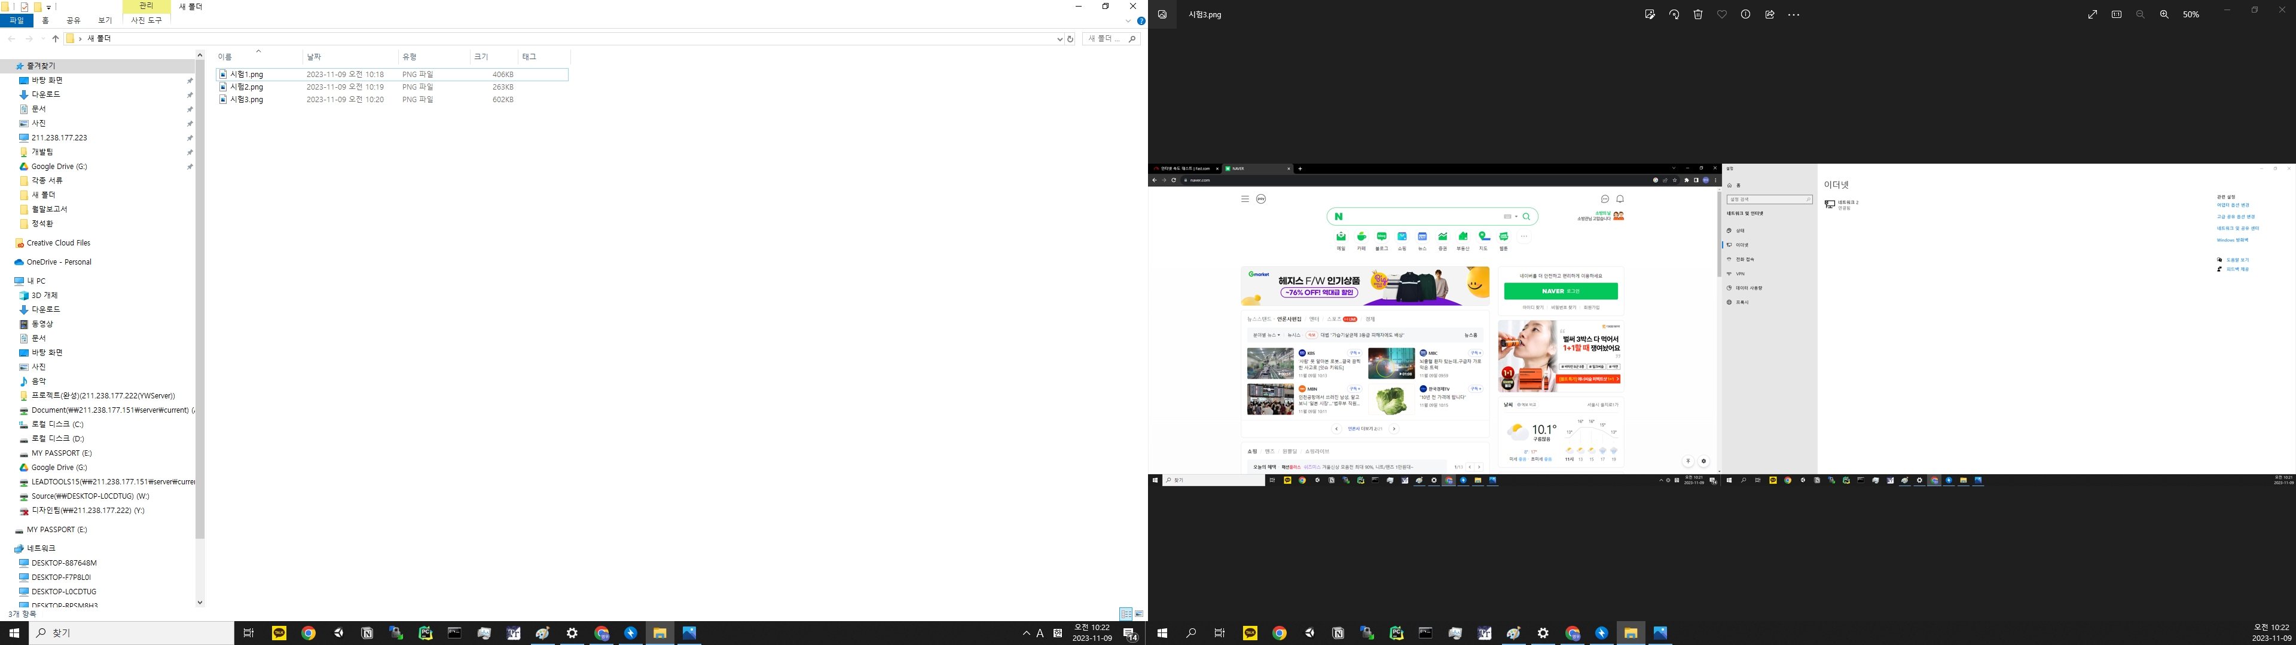Open Google Drive (G:) under quick access
The width and height of the screenshot is (2296, 645).
click(x=59, y=167)
